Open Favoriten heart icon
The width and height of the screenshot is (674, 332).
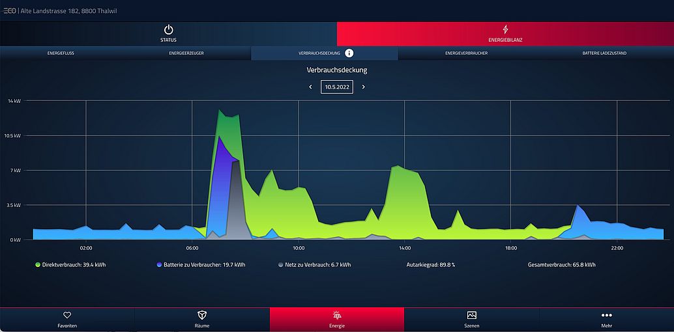tap(67, 315)
